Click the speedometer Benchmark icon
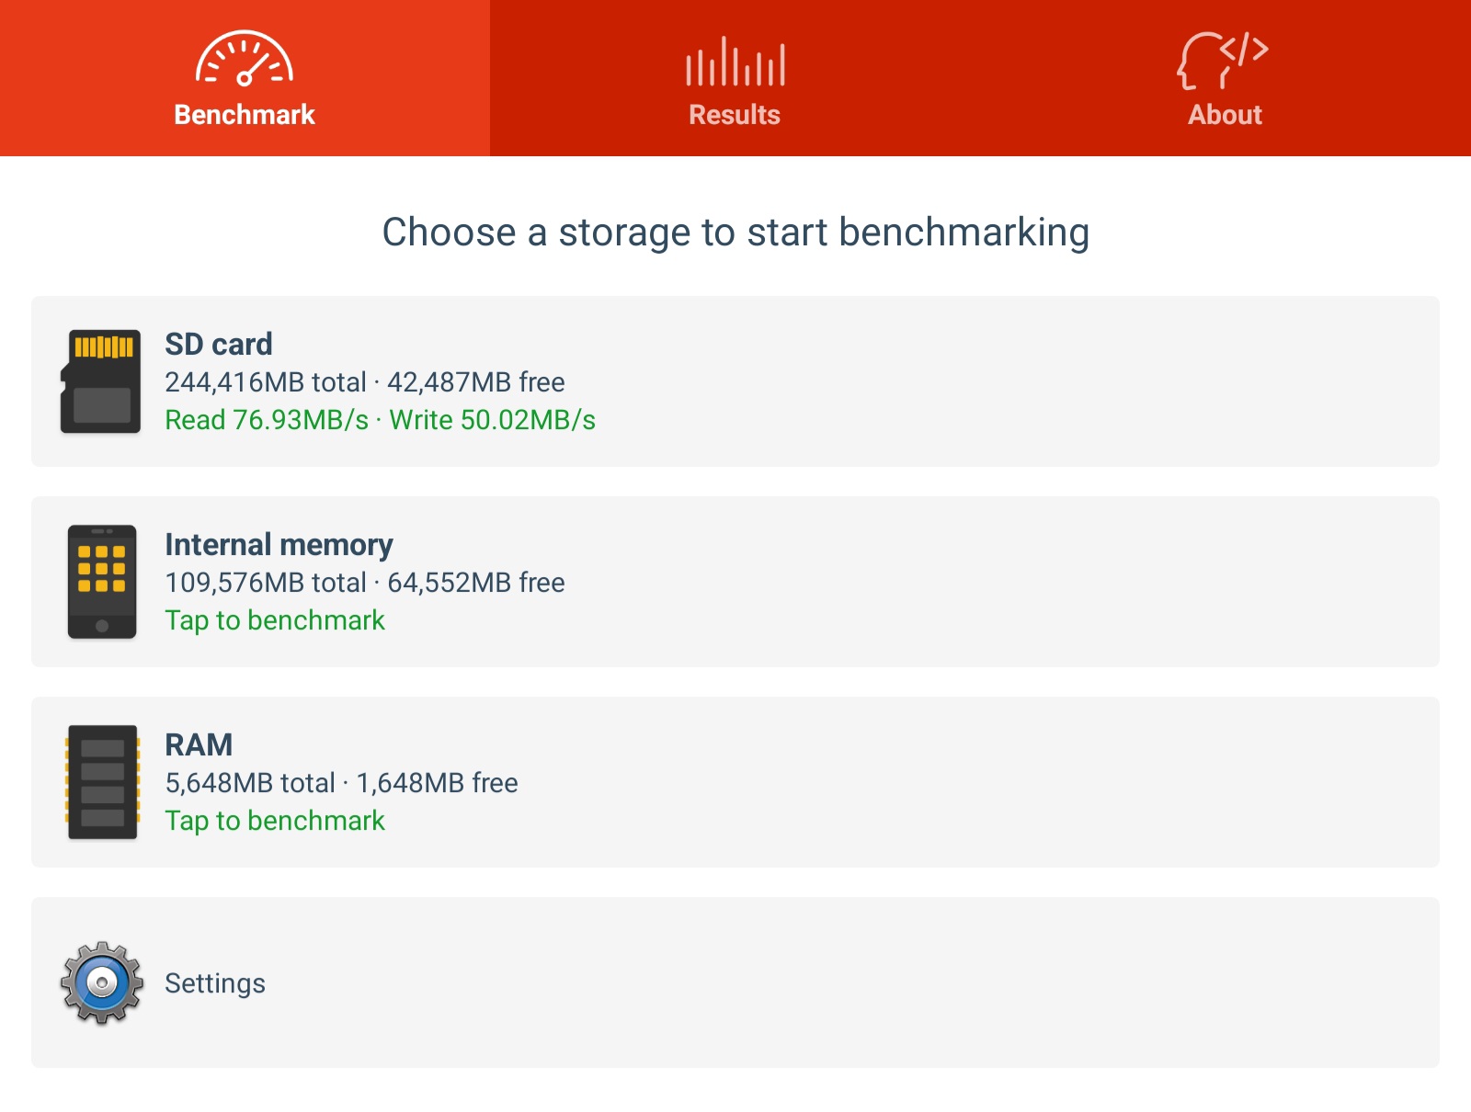1471x1112 pixels. 245,59
